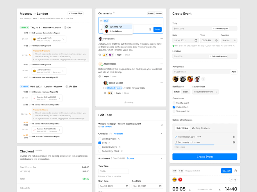Collapse the Checklist section
This screenshot has height=192, width=257.
pos(162,134)
